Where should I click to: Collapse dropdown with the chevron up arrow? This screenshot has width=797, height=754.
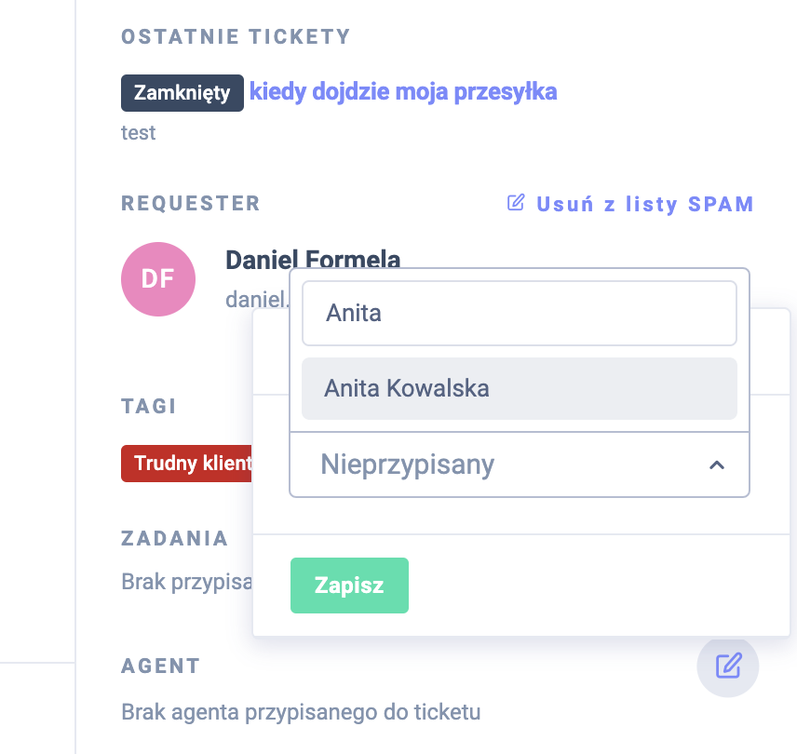(716, 465)
